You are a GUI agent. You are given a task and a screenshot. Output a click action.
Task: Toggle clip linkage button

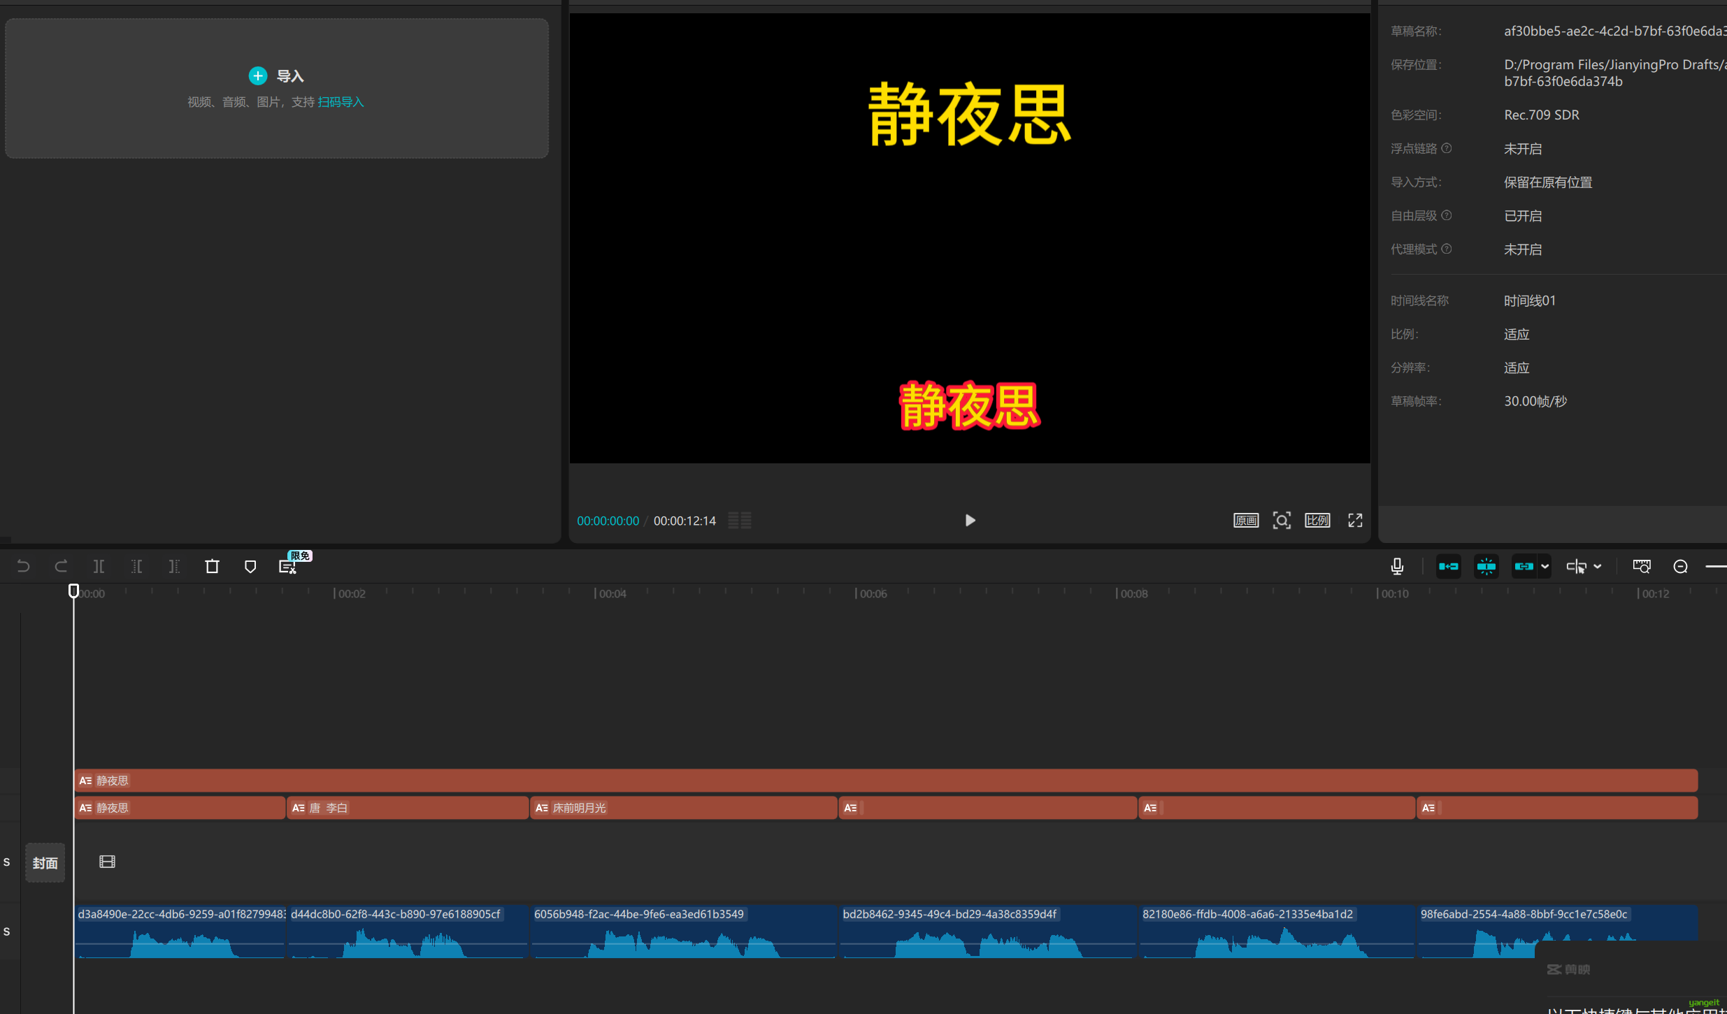click(1524, 566)
